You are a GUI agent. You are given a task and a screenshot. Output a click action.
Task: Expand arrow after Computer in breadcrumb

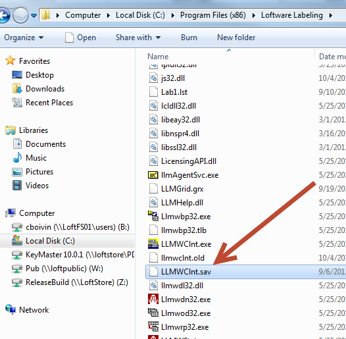[108, 15]
